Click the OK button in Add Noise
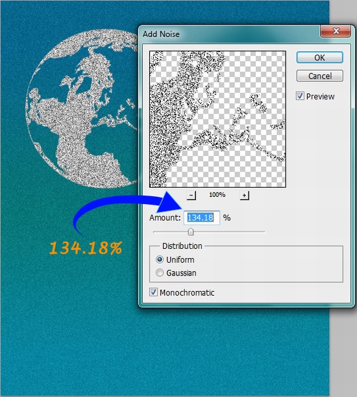The height and width of the screenshot is (397, 357). [x=320, y=57]
